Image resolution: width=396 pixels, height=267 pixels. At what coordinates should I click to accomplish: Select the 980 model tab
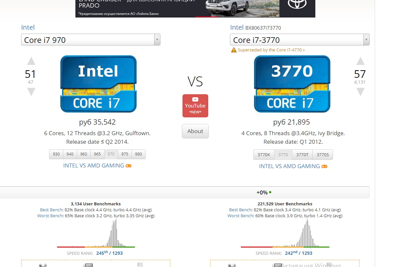tap(138, 154)
